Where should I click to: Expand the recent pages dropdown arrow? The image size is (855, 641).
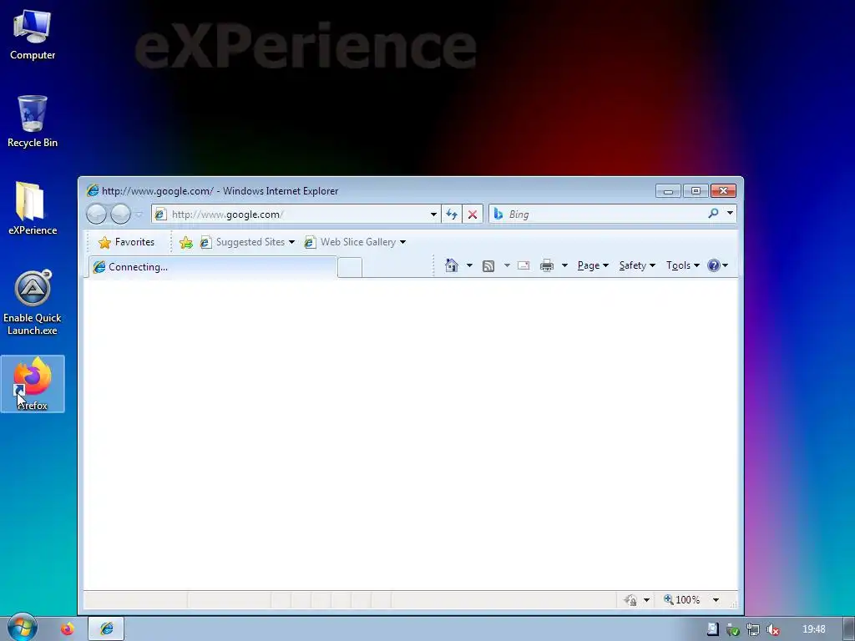pos(139,215)
